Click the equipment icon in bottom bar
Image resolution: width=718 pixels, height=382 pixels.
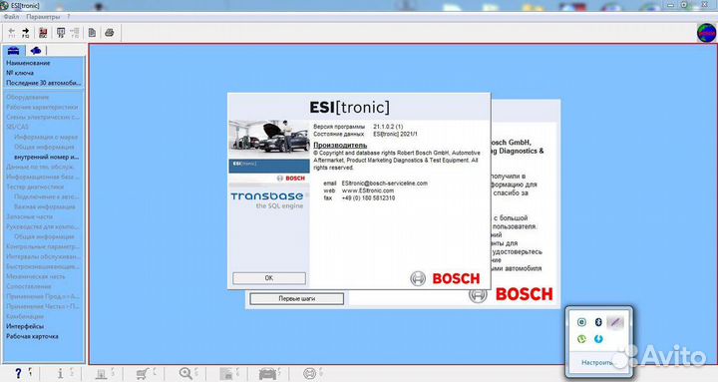point(101,374)
